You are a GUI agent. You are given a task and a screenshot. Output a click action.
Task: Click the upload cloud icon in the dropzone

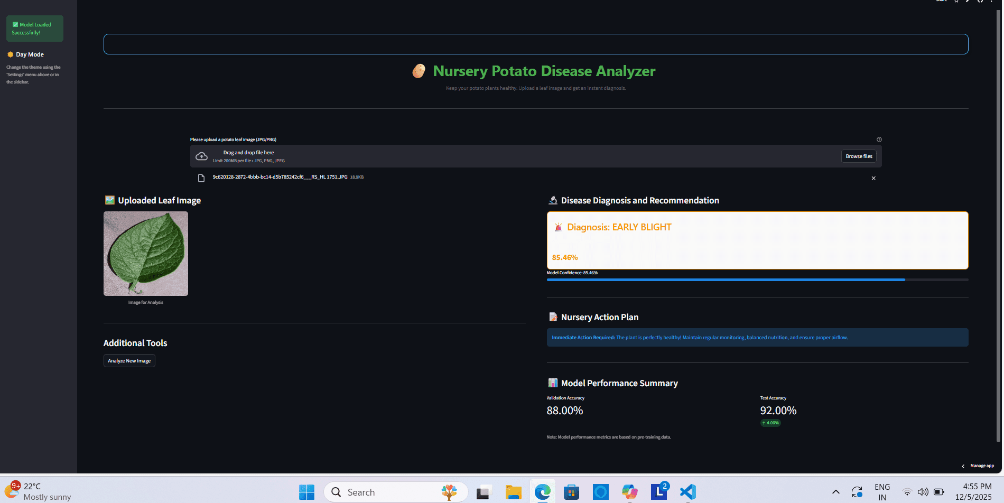(x=201, y=156)
